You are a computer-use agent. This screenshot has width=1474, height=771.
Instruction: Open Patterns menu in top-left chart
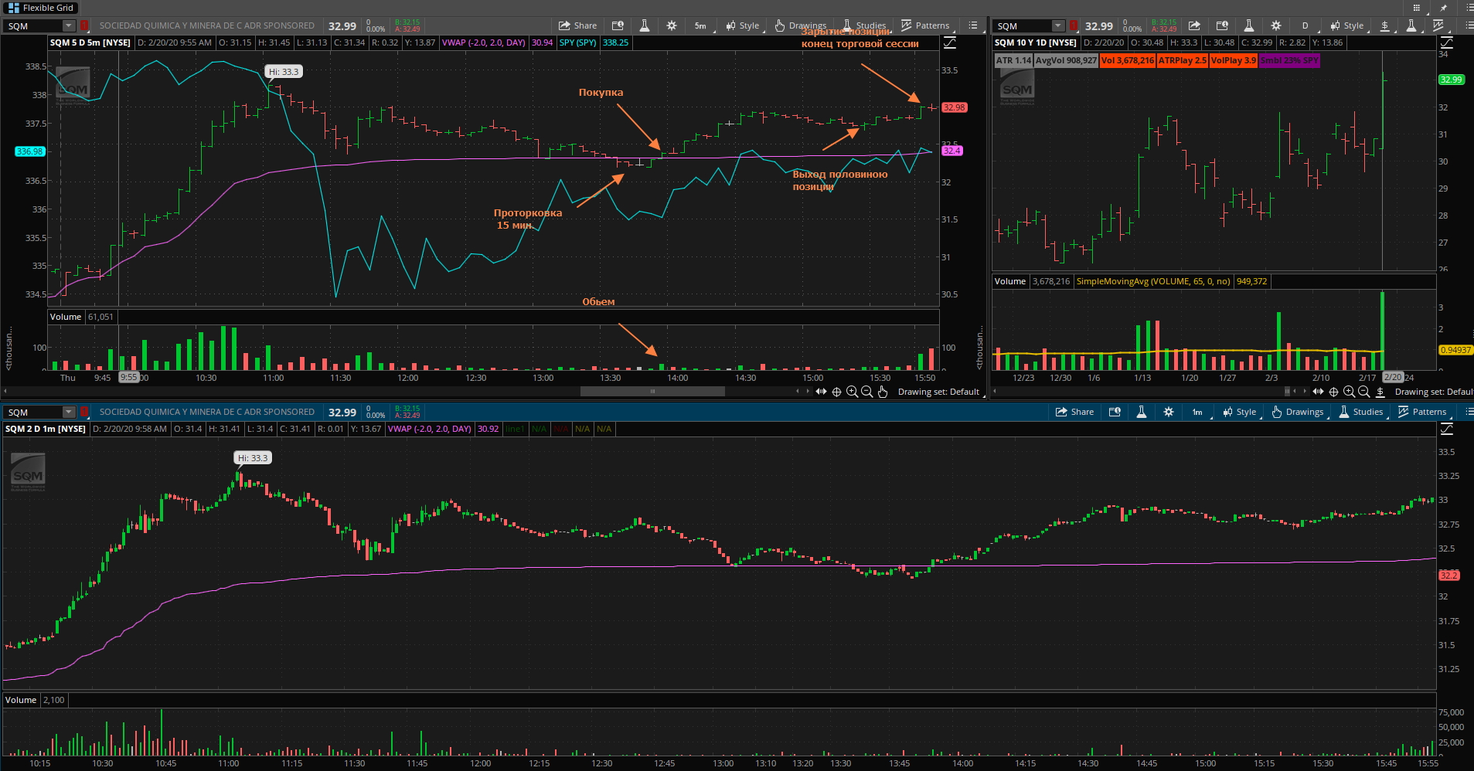tap(925, 25)
